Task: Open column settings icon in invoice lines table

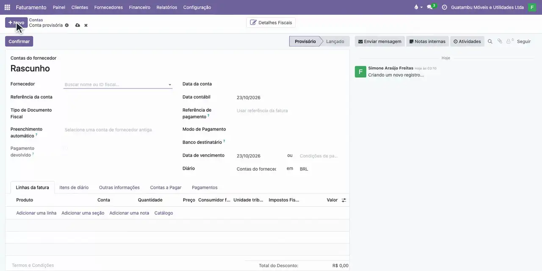Action: pos(344,200)
